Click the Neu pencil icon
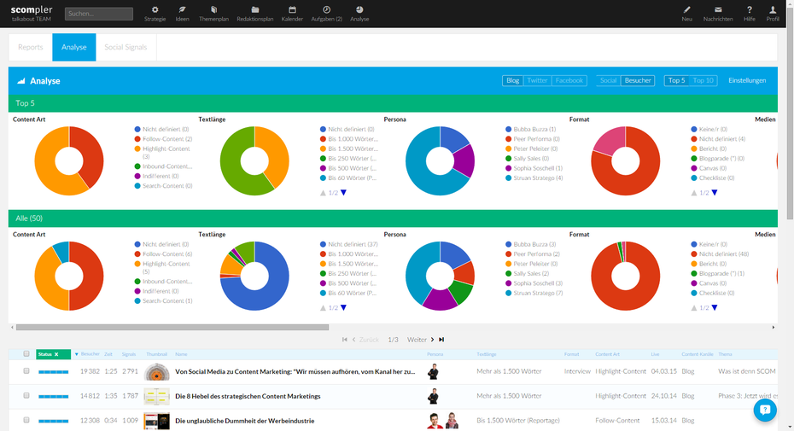This screenshot has height=431, width=794. pos(686,9)
